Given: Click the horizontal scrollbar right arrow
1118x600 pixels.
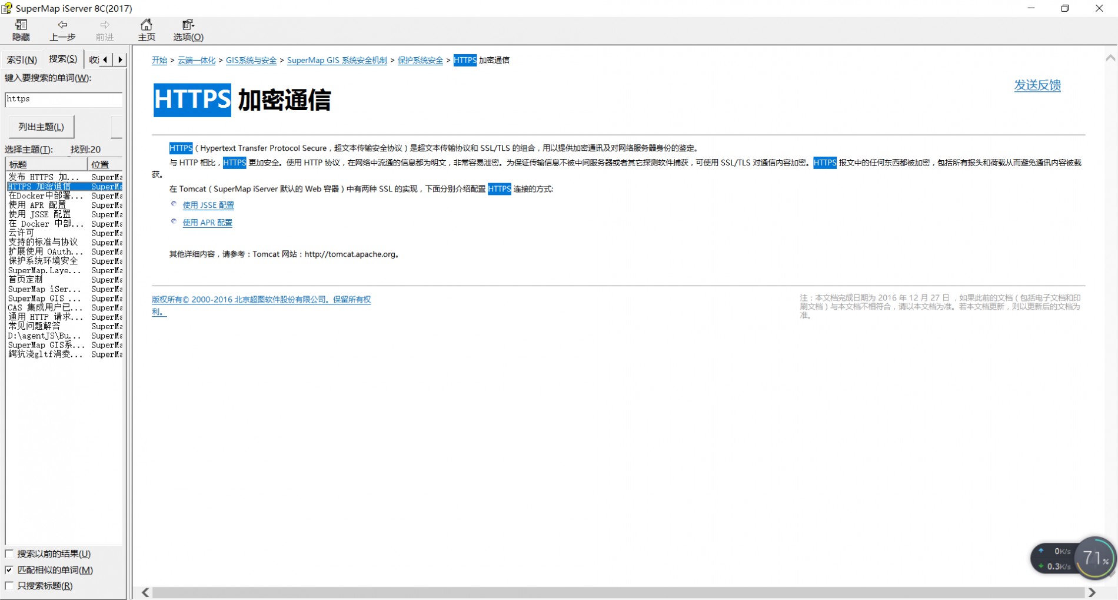Looking at the screenshot, I should pos(1092,592).
